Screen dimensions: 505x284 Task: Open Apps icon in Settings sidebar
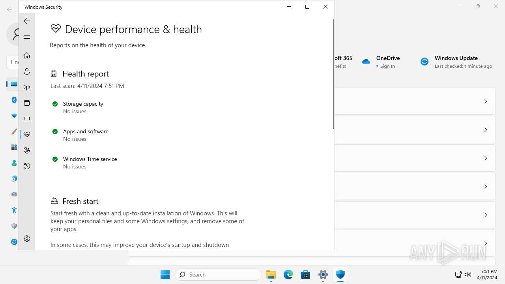pos(14,147)
